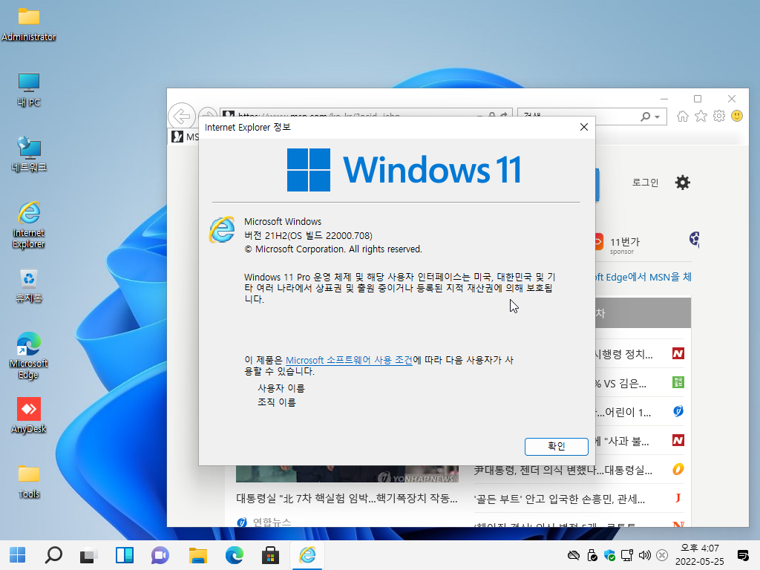This screenshot has width=760, height=570.
Task: Expand IE search provider dropdown arrow
Action: (658, 117)
